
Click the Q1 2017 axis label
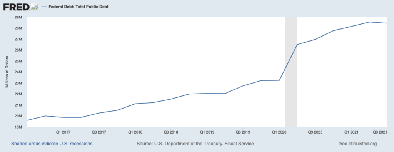tap(63, 132)
